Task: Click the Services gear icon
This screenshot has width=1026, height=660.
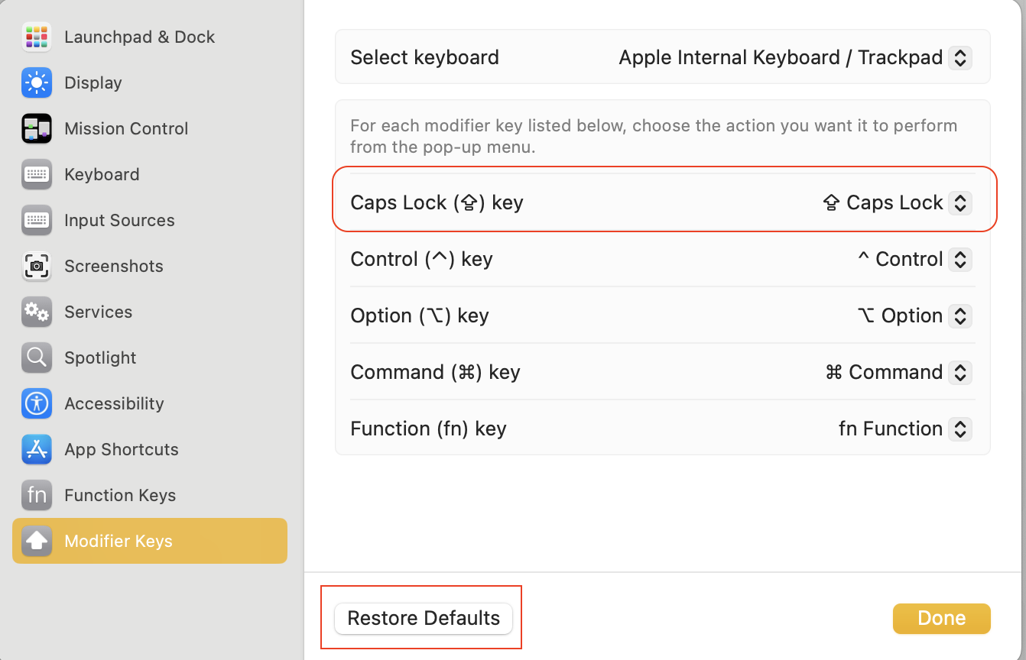Action: [36, 312]
